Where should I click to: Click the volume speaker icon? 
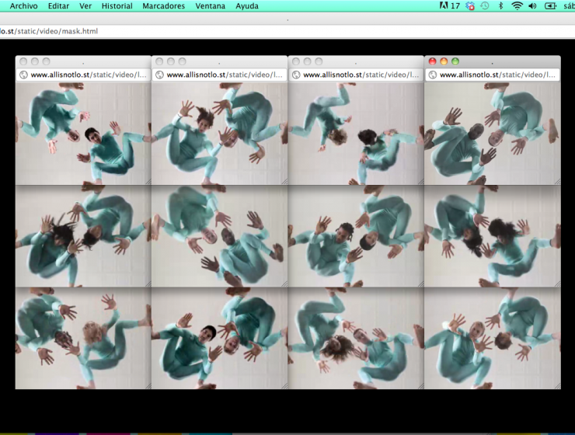[532, 5]
